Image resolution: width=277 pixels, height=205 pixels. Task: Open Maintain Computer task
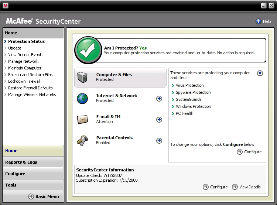click(x=25, y=68)
